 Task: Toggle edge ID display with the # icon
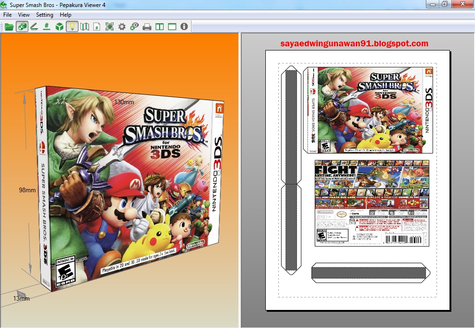coord(46,26)
